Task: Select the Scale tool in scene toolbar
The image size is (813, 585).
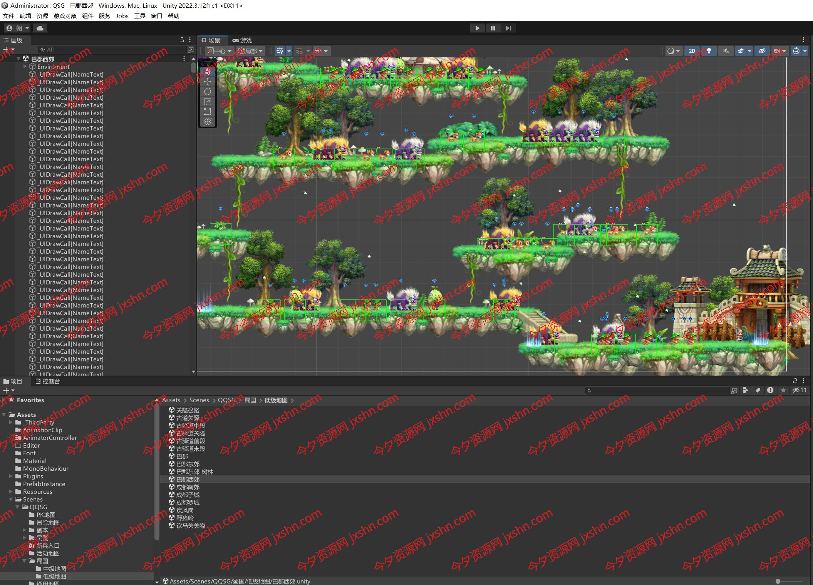Action: (x=207, y=102)
